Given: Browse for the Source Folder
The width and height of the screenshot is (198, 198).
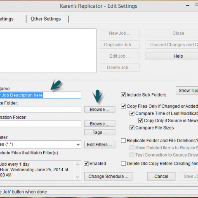Looking at the screenshot, I should [x=100, y=109].
